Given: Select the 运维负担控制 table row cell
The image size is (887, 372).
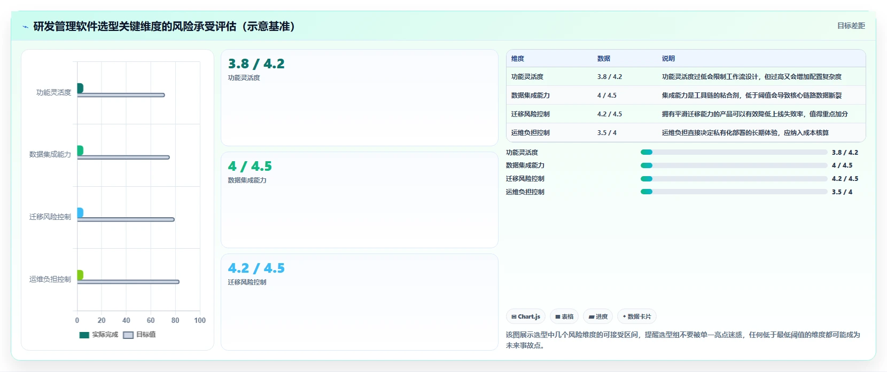Looking at the screenshot, I should pyautogui.click(x=530, y=133).
